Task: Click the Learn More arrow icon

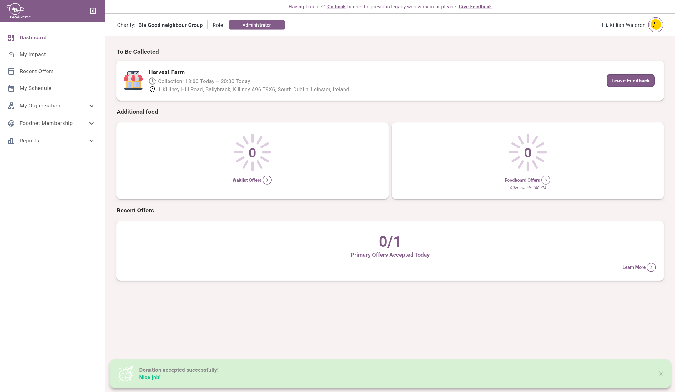Action: (651, 267)
